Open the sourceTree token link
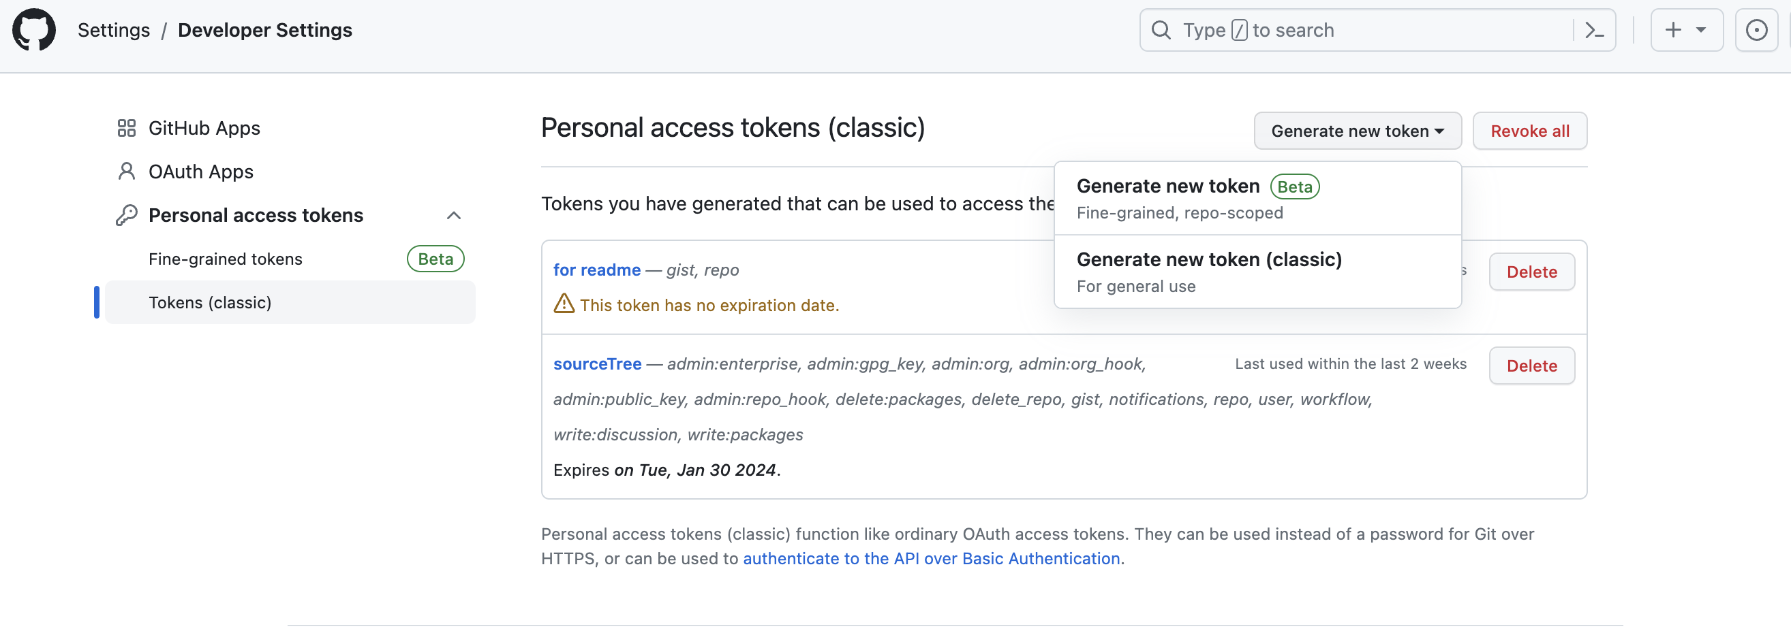Viewport: 1791px width, 633px height. pos(596,363)
